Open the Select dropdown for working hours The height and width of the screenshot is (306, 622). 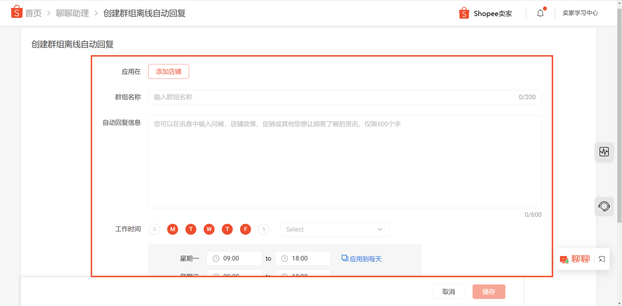[334, 229]
